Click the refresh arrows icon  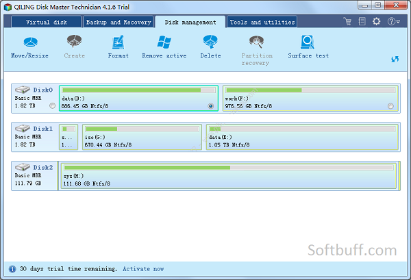click(x=395, y=59)
